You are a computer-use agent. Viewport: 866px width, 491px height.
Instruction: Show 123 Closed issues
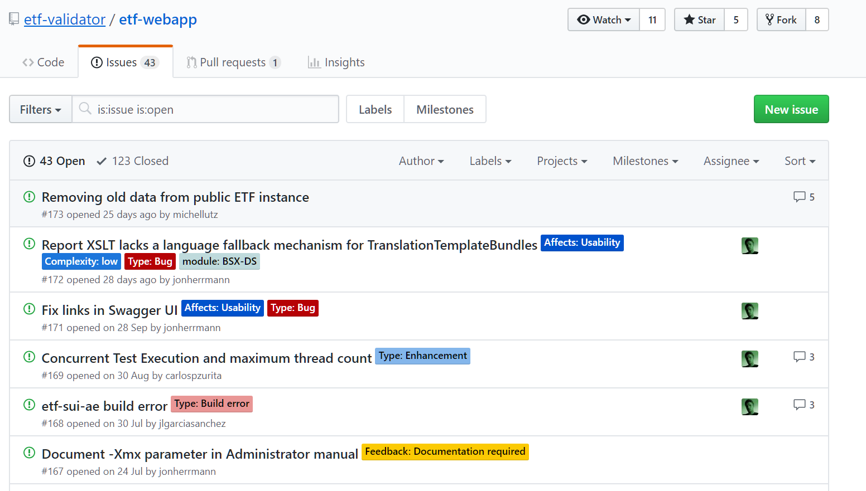[132, 161]
